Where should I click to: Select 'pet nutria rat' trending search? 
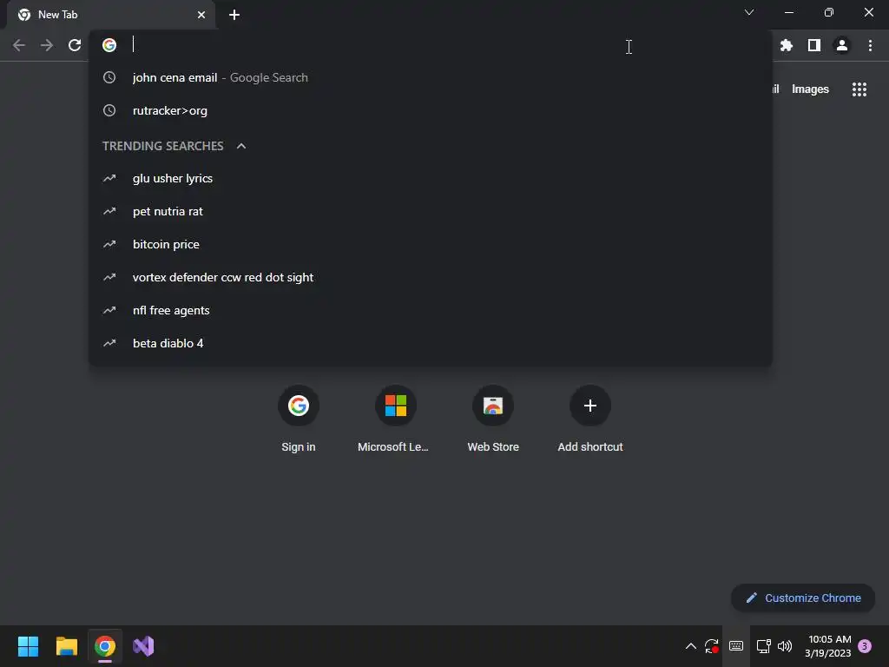431,211
